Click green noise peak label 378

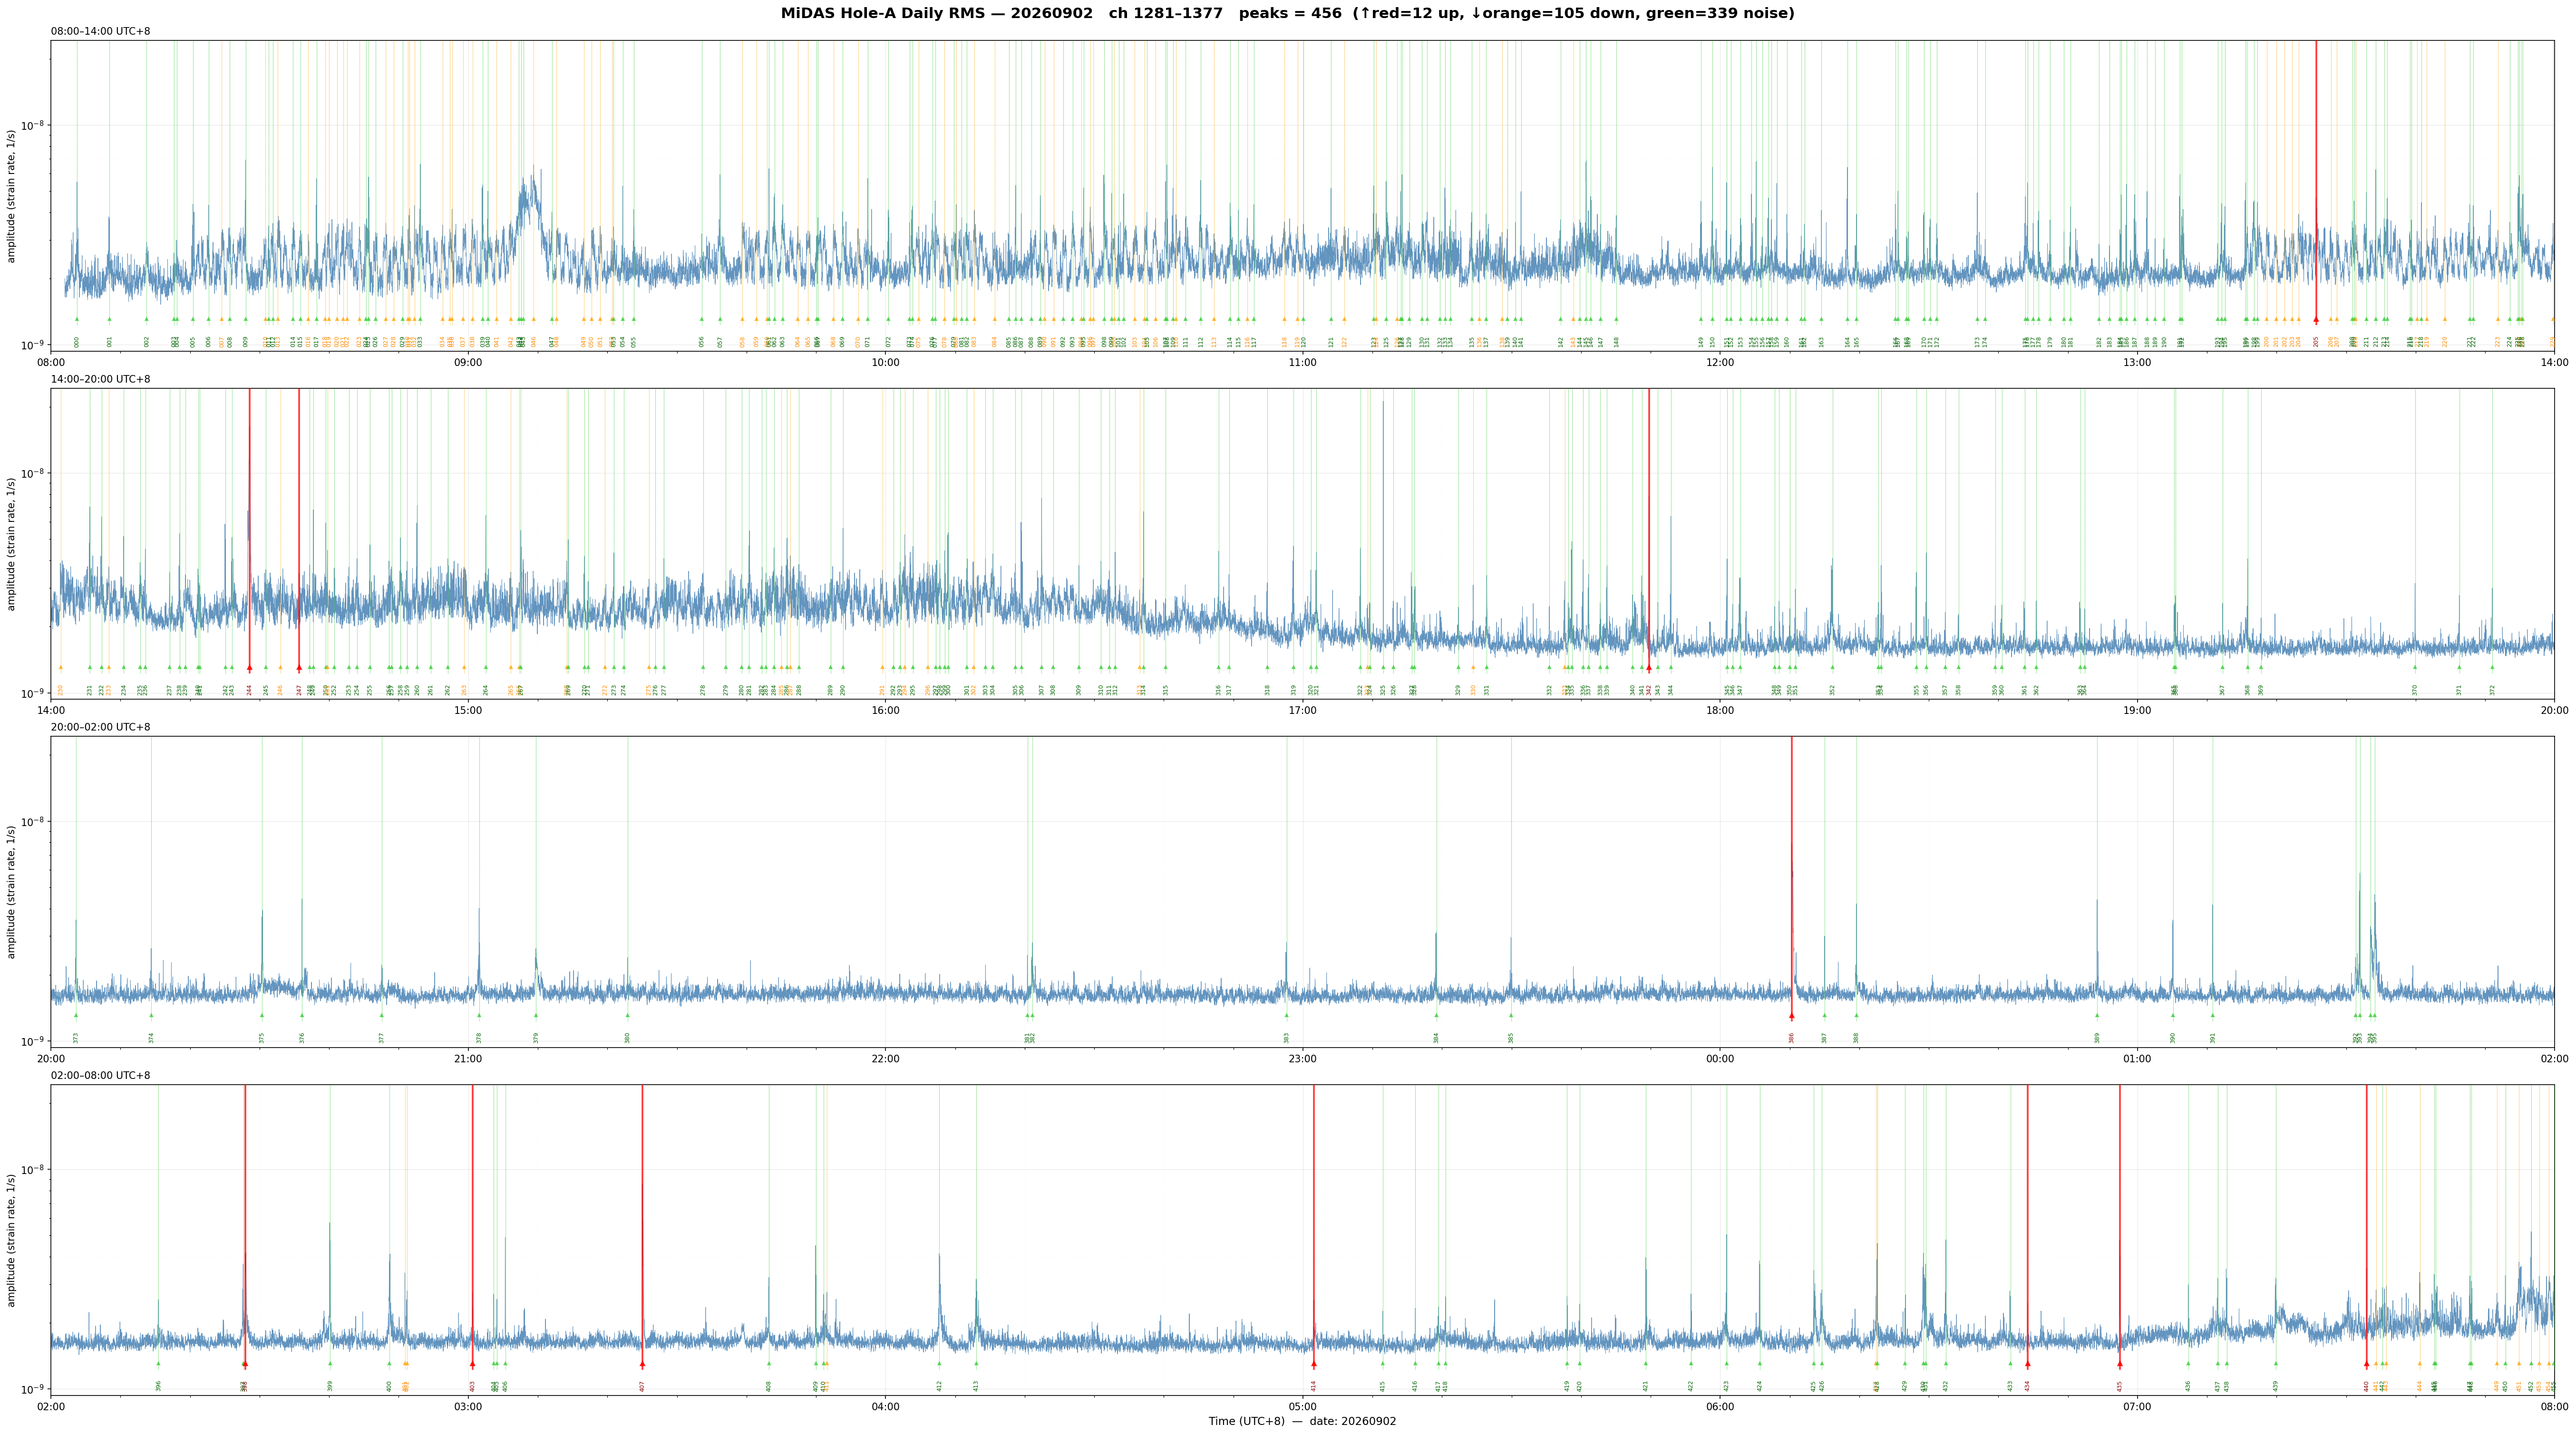click(x=479, y=1037)
